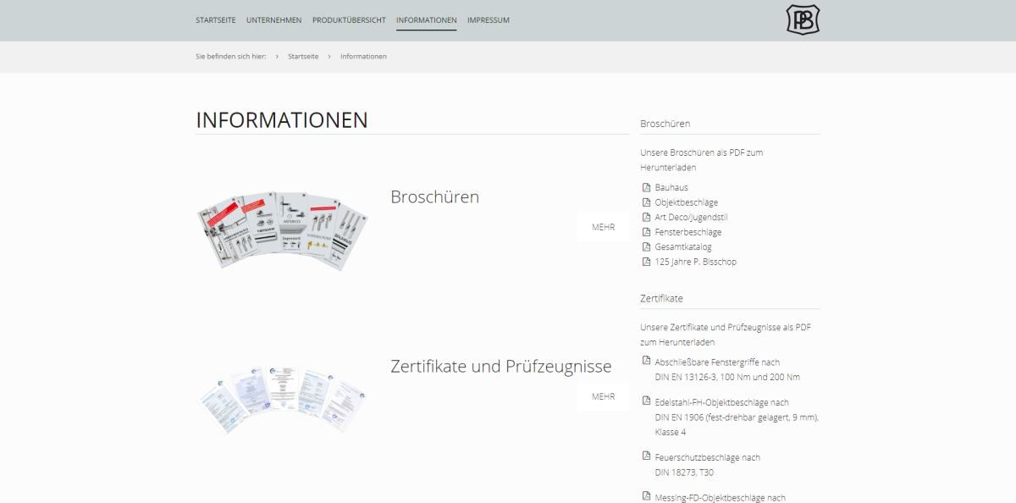Viewport: 1016px width, 503px height.
Task: Open the Impressum menu item
Action: point(489,20)
